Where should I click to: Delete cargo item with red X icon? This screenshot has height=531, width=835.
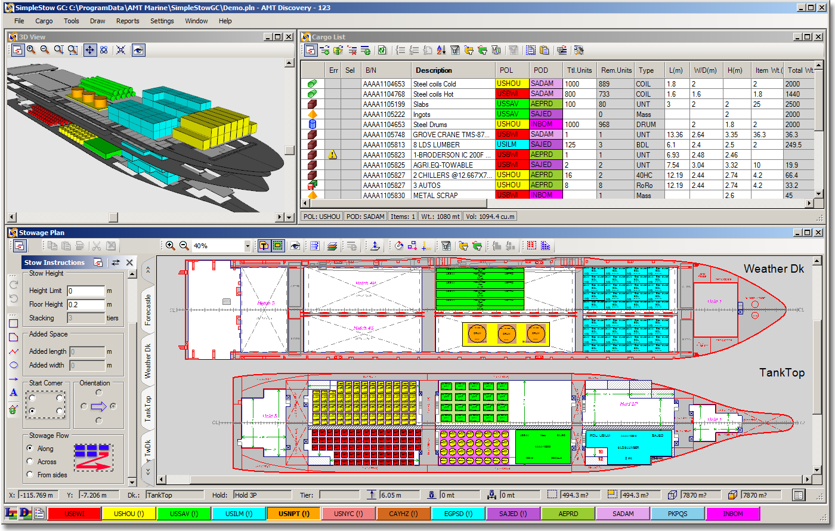352,50
